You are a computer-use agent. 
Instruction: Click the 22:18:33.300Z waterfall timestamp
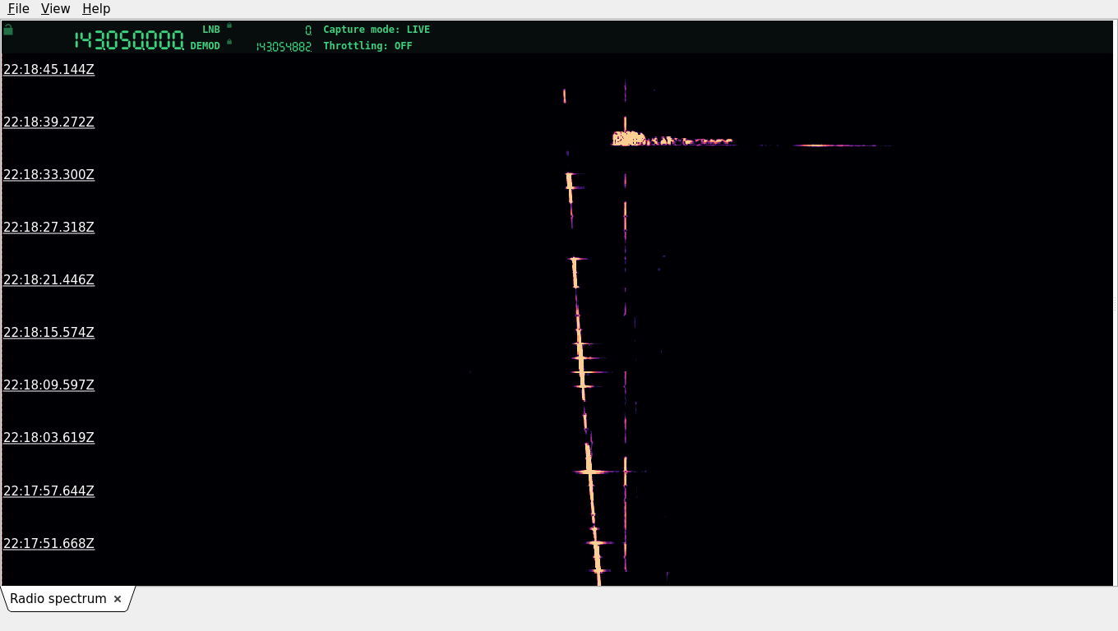click(x=49, y=175)
